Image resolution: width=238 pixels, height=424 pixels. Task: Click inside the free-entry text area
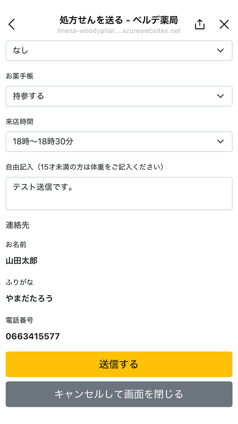tap(119, 193)
